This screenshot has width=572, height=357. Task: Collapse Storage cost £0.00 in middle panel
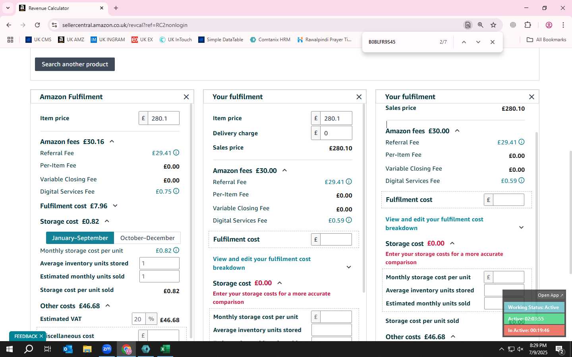[x=280, y=283]
